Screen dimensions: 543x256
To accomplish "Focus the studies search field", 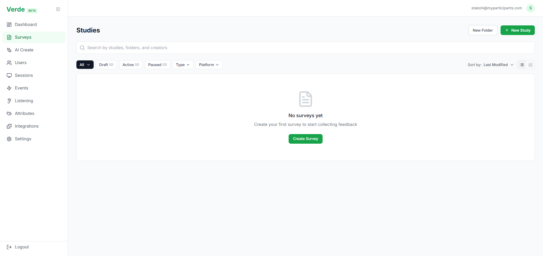I will click(x=305, y=48).
